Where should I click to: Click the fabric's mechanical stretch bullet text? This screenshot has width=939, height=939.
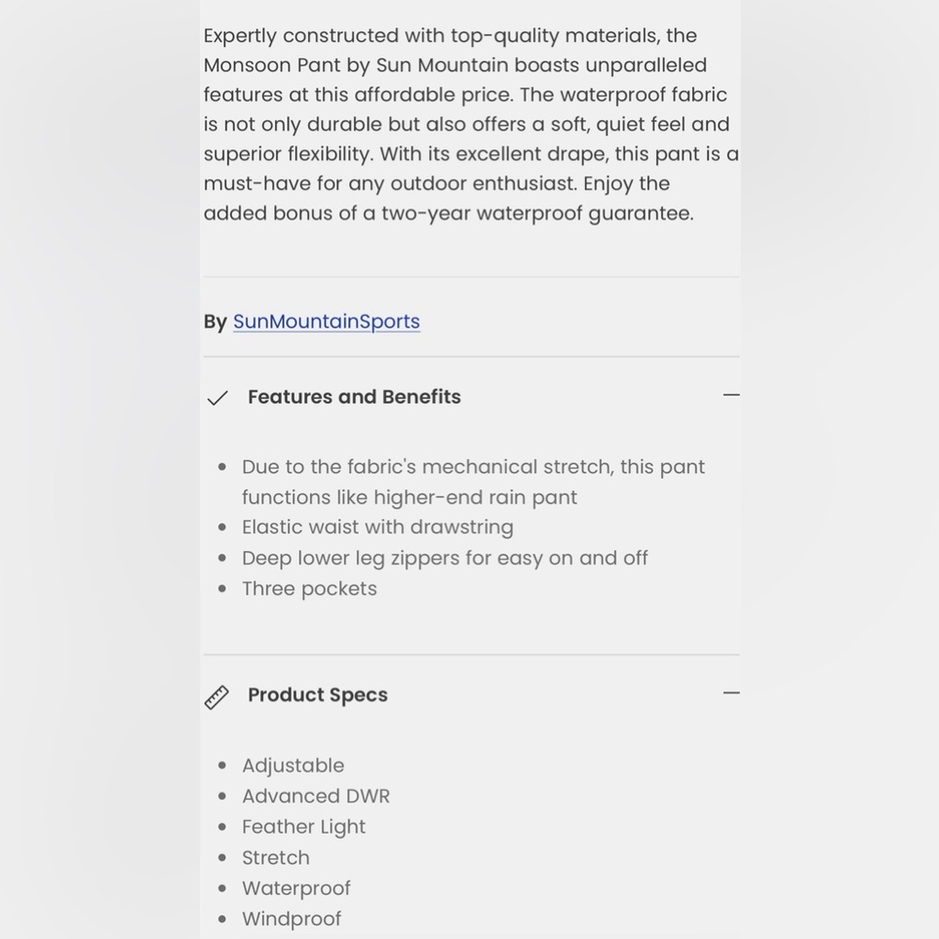point(473,482)
